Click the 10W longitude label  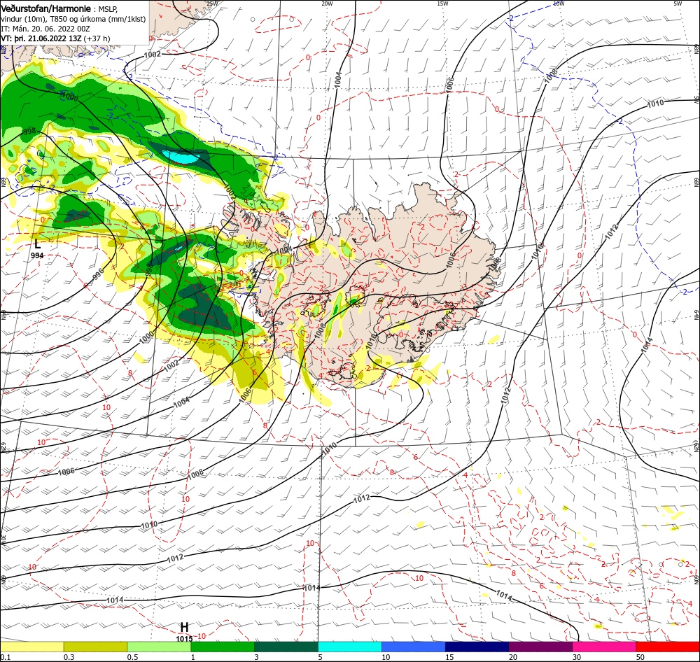(559, 3)
